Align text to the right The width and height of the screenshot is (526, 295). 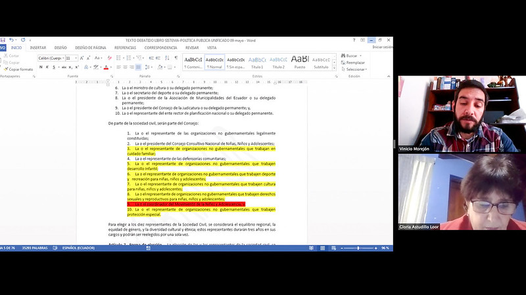point(131,68)
